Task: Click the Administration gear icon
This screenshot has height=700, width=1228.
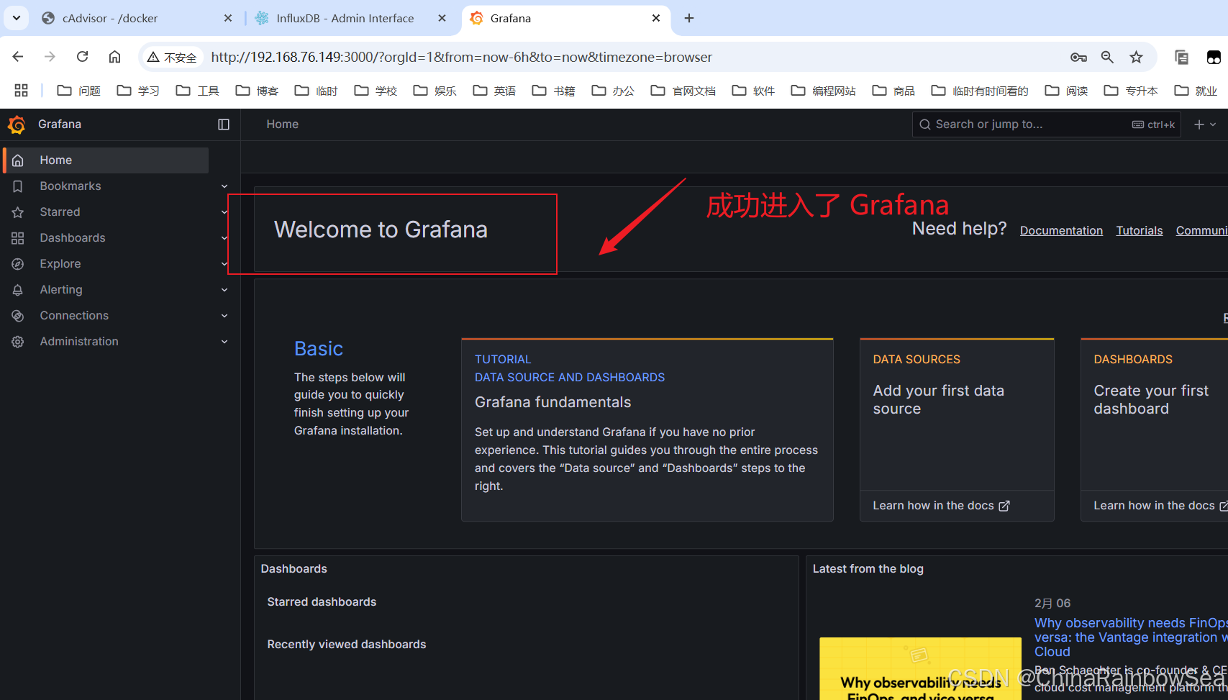Action: [17, 341]
